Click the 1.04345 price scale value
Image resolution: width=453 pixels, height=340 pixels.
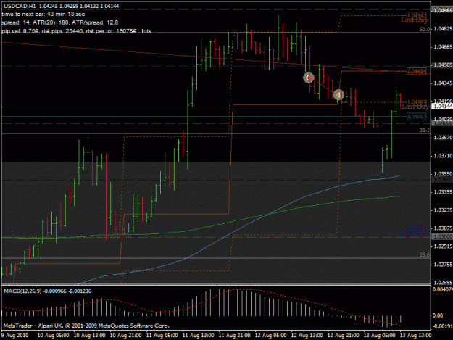(443, 83)
